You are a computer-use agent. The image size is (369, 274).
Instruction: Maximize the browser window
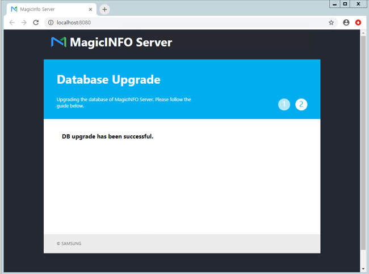point(345,4)
